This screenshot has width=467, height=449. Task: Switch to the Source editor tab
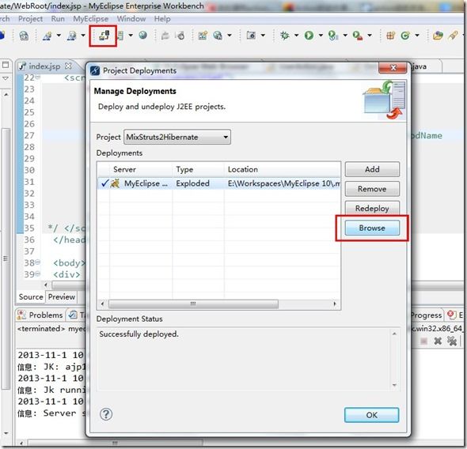pyautogui.click(x=31, y=296)
